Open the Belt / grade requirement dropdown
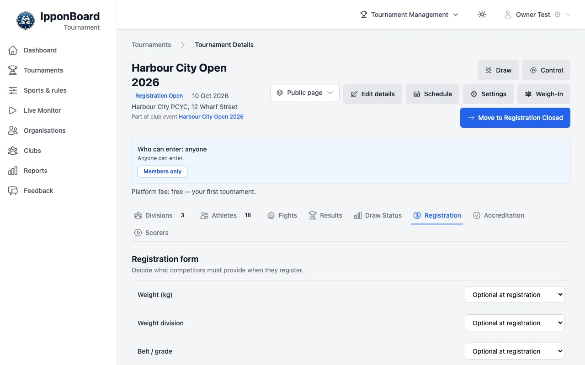Image resolution: width=585 pixels, height=365 pixels. (515, 351)
